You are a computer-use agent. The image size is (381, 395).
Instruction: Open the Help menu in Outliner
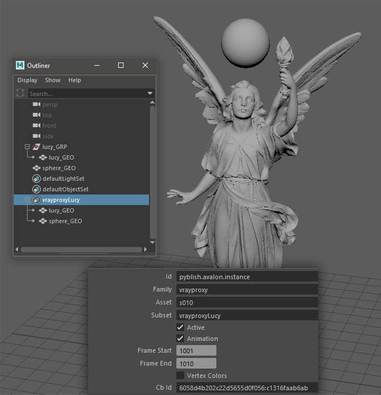(75, 80)
